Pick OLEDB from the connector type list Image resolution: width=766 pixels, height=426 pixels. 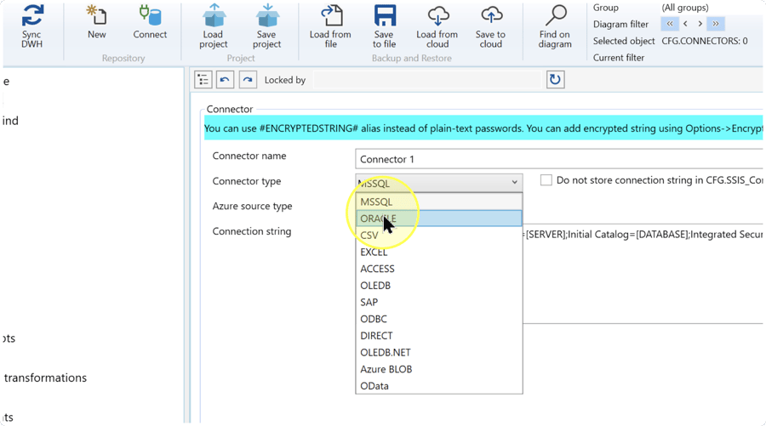point(438,285)
